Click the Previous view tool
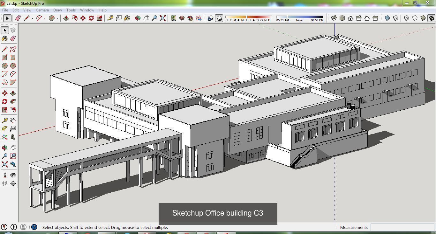436x234 pixels. point(13,164)
